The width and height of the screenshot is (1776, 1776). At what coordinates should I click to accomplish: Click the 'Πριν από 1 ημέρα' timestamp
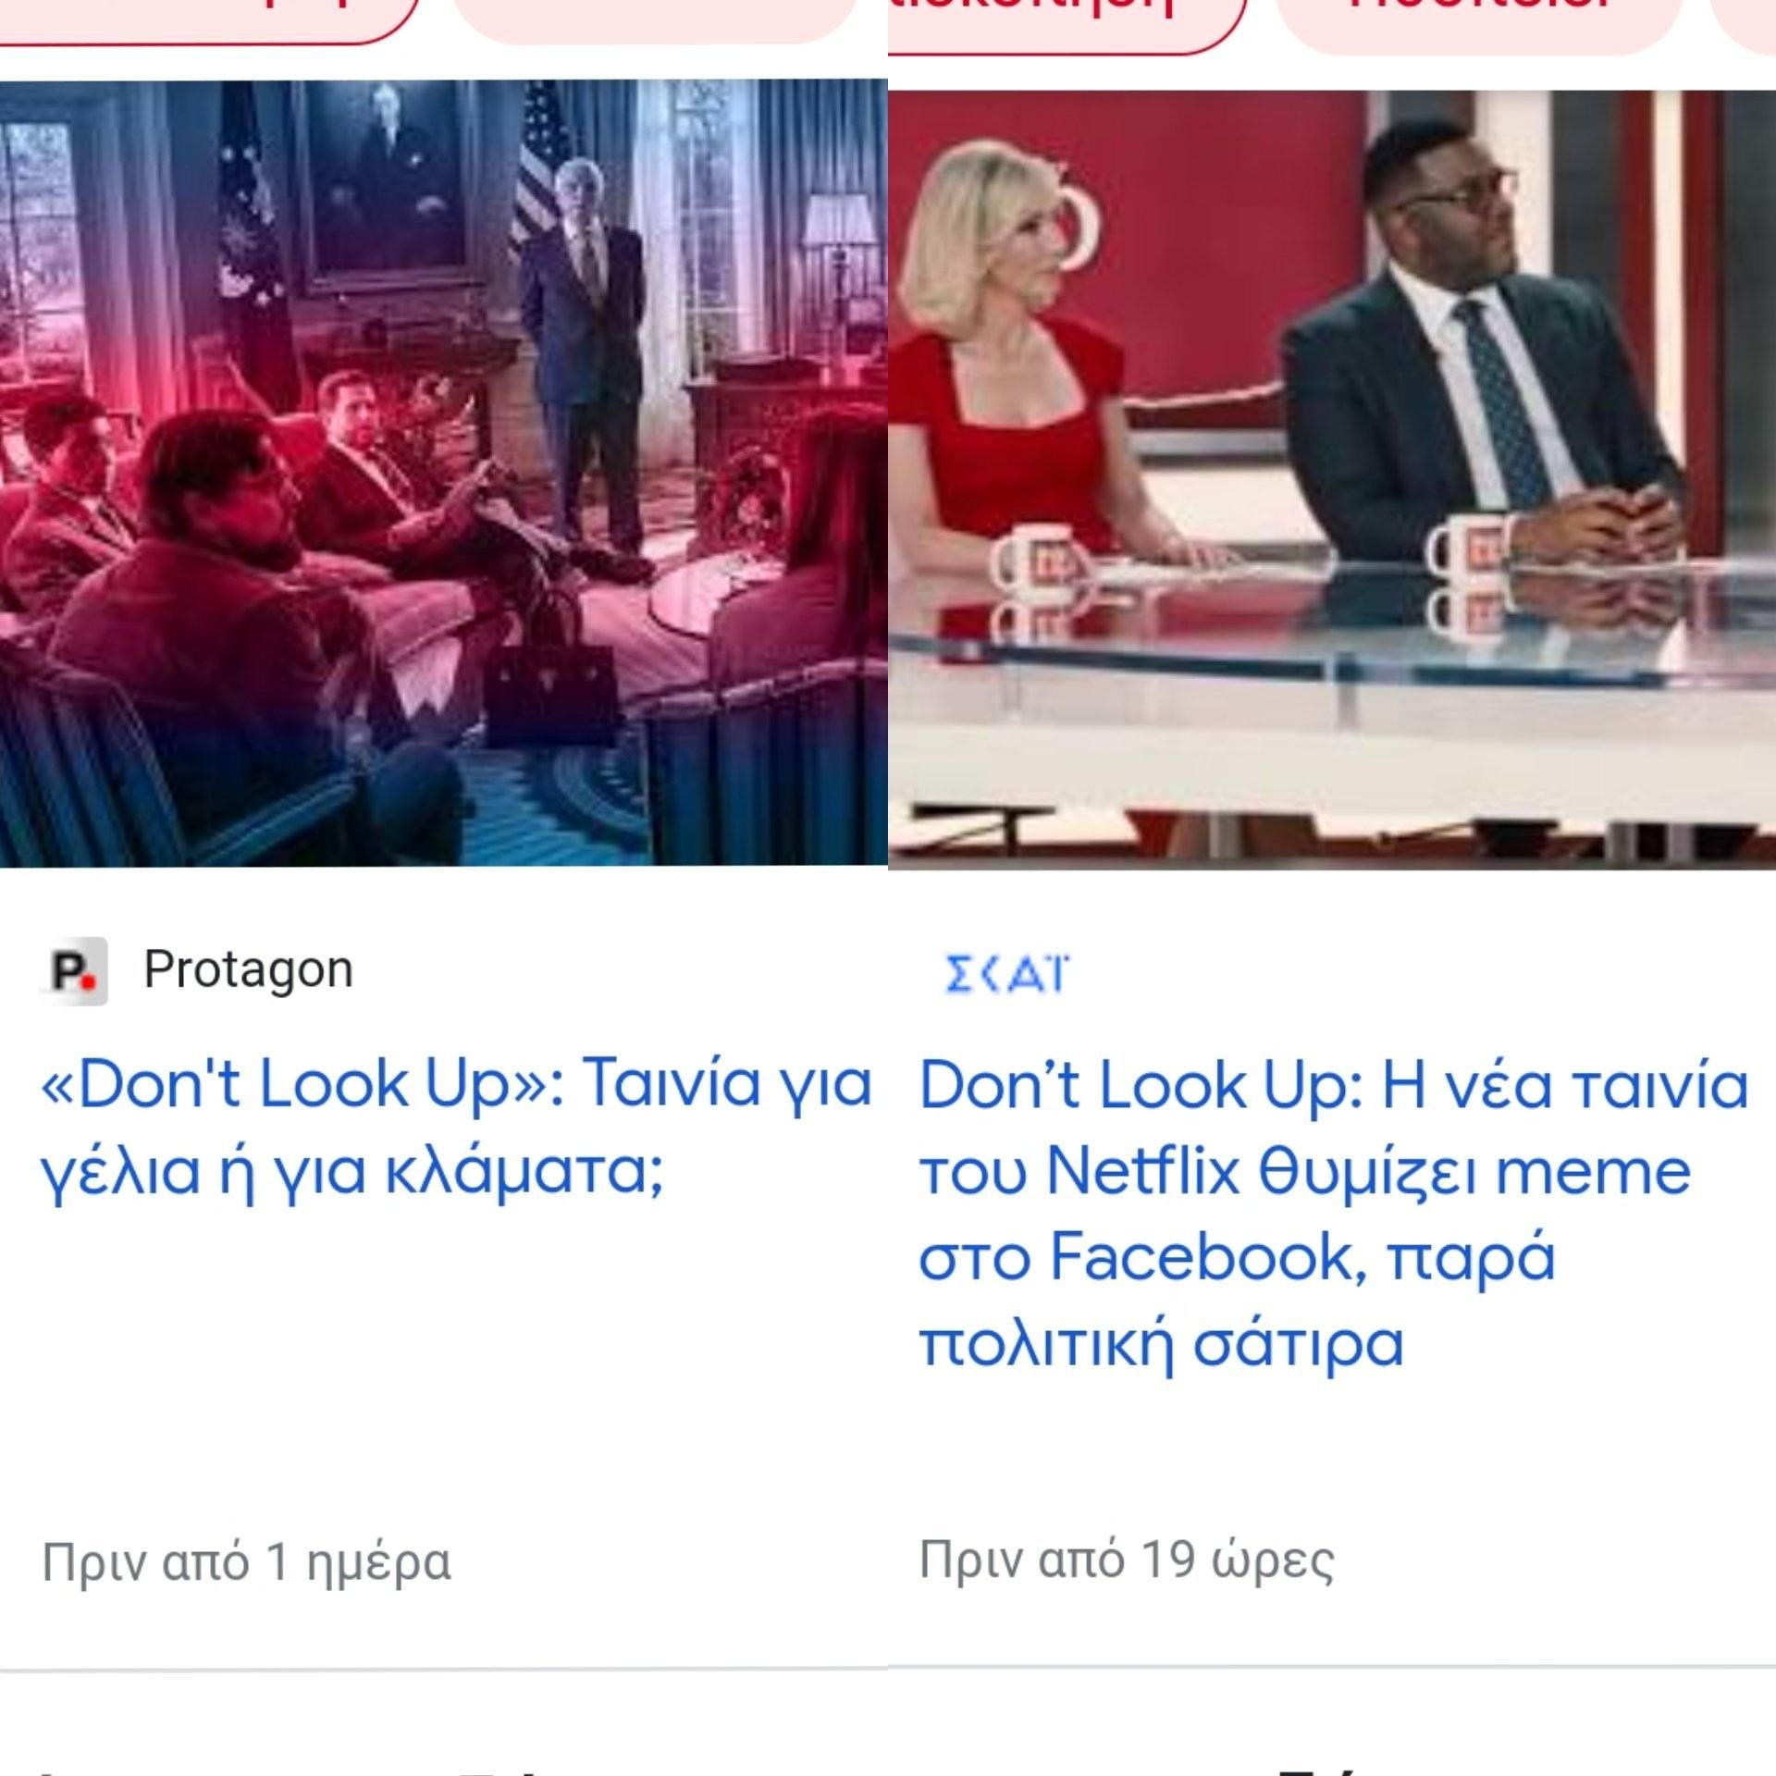coord(246,1562)
